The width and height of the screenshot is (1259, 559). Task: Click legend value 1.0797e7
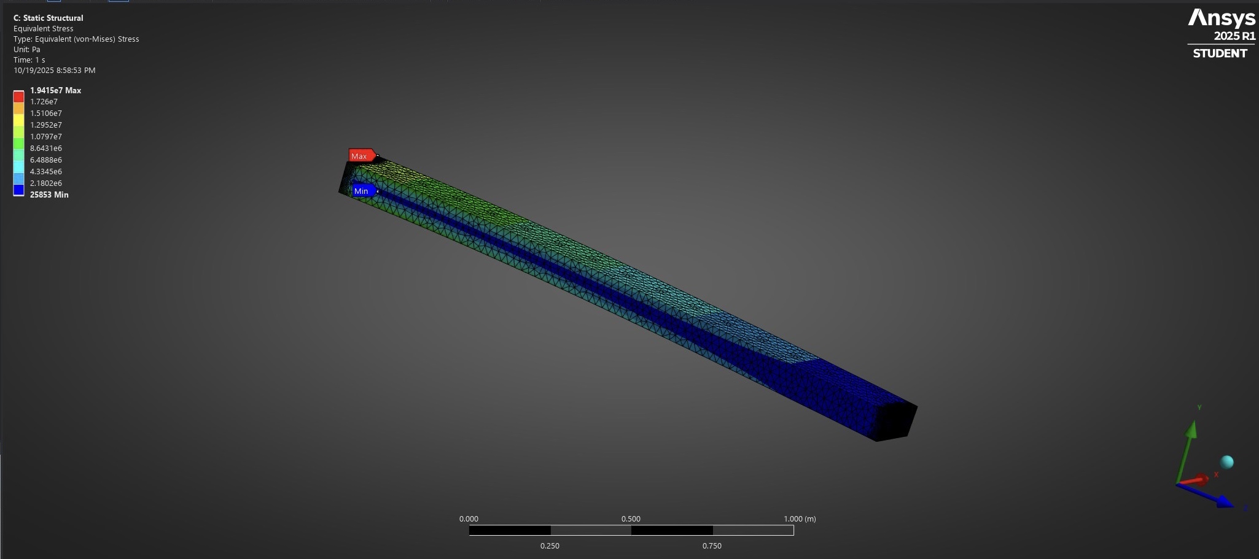[x=46, y=137]
